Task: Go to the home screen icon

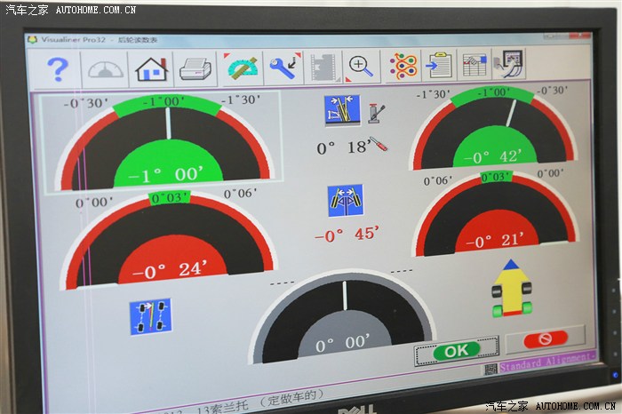Action: pyautogui.click(x=150, y=68)
